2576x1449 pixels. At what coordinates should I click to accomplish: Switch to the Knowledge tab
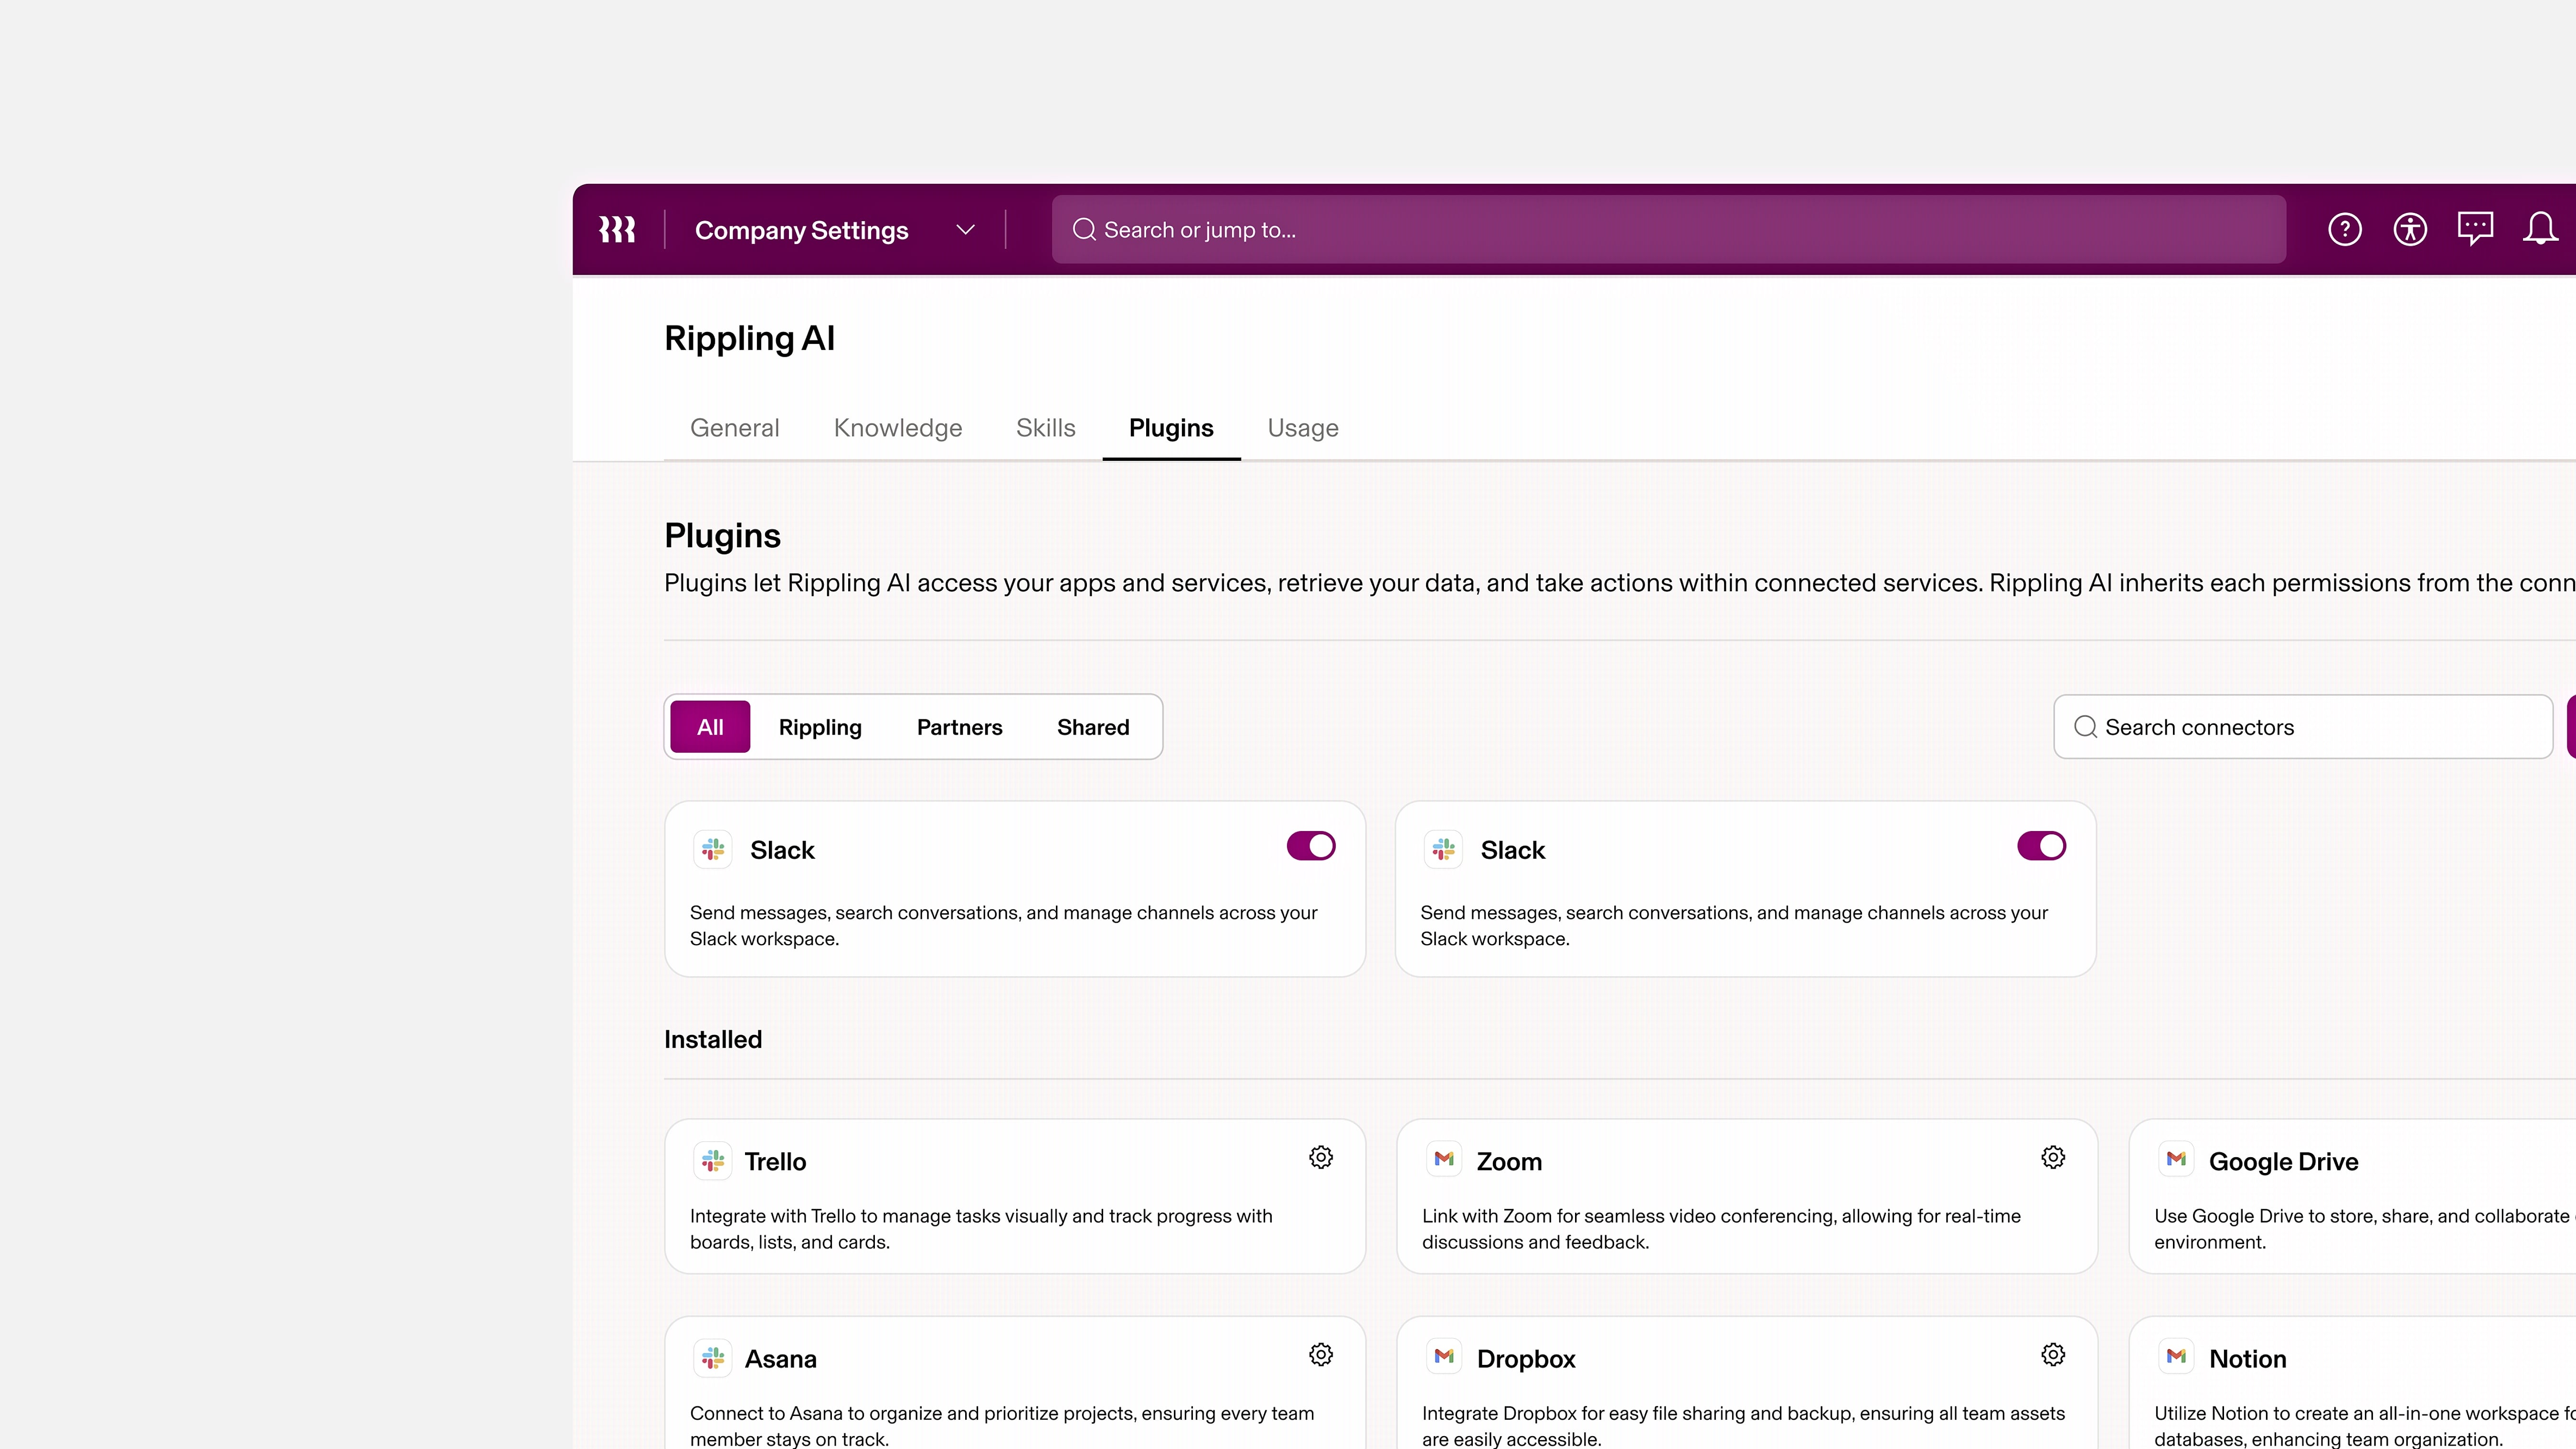pyautogui.click(x=898, y=428)
